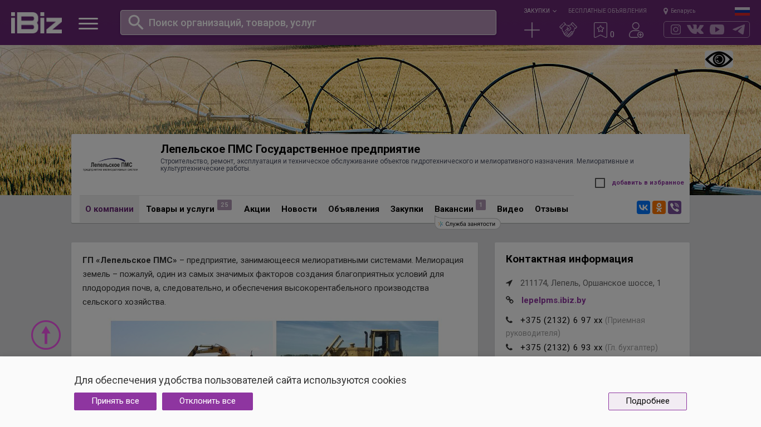Switch to О компании tab

pyautogui.click(x=109, y=209)
